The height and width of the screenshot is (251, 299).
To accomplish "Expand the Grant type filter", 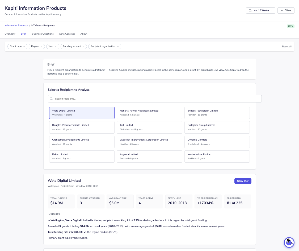I will pyautogui.click(x=17, y=46).
